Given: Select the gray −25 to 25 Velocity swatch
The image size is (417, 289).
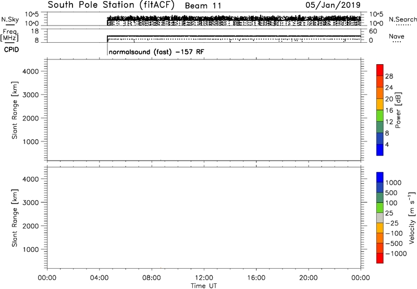Looking at the screenshot, I should click(x=380, y=218).
